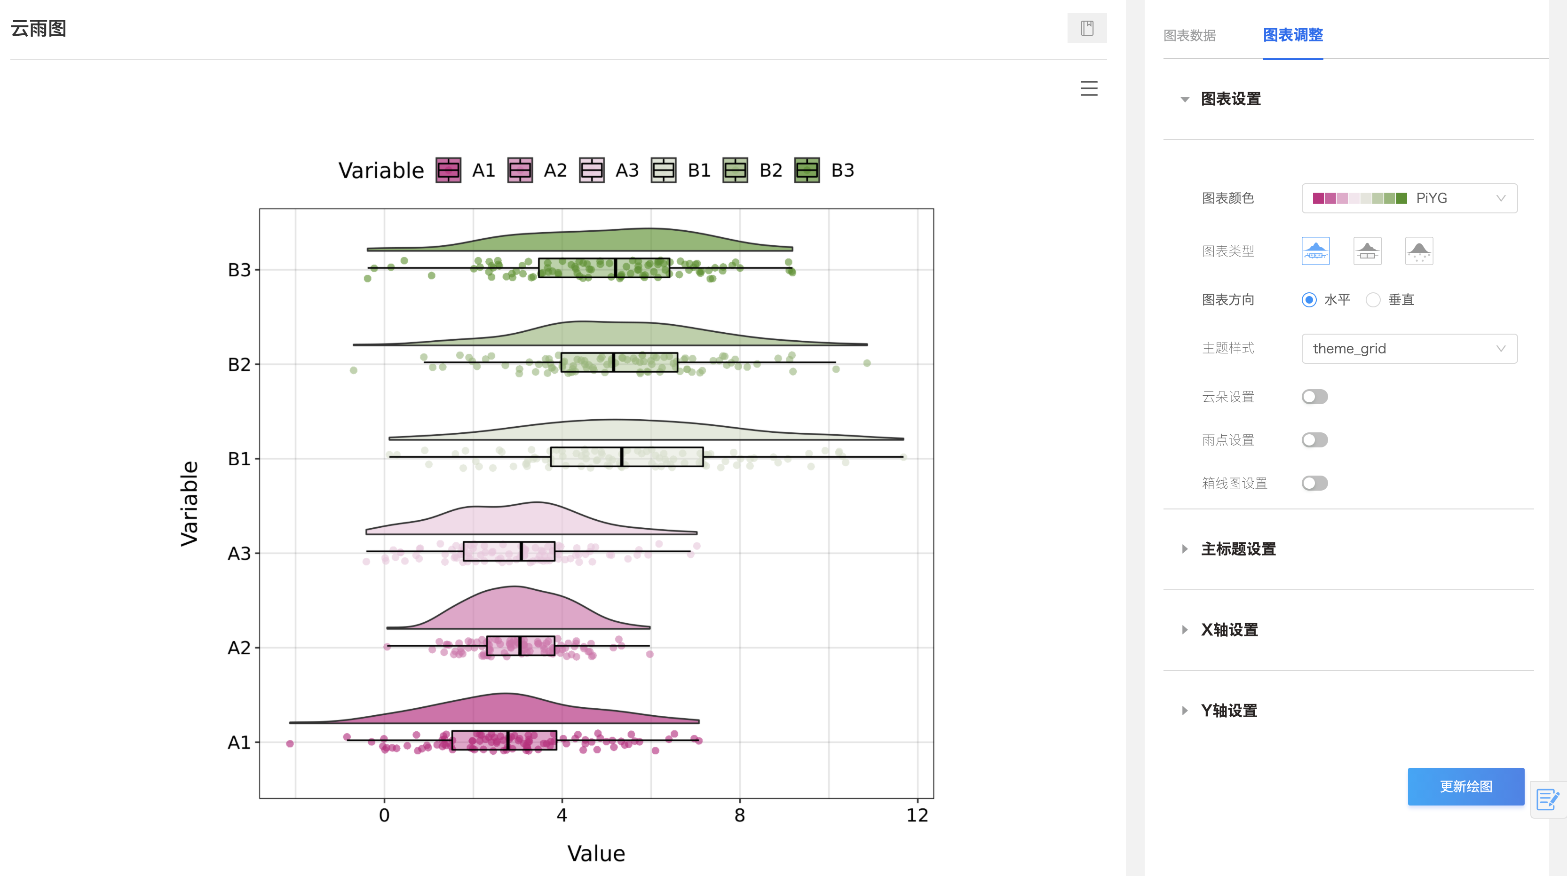This screenshot has width=1567, height=876.
Task: Click the 图表颜色 label
Action: 1227,198
